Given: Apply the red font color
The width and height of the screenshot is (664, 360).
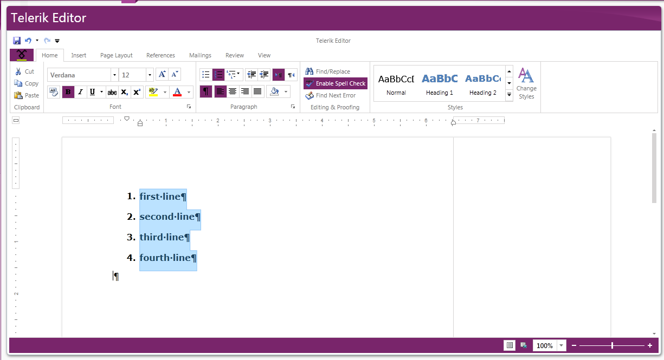Looking at the screenshot, I should 177,91.
